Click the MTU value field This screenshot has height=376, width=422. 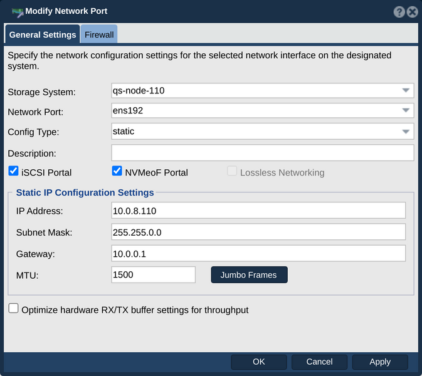pyautogui.click(x=154, y=275)
